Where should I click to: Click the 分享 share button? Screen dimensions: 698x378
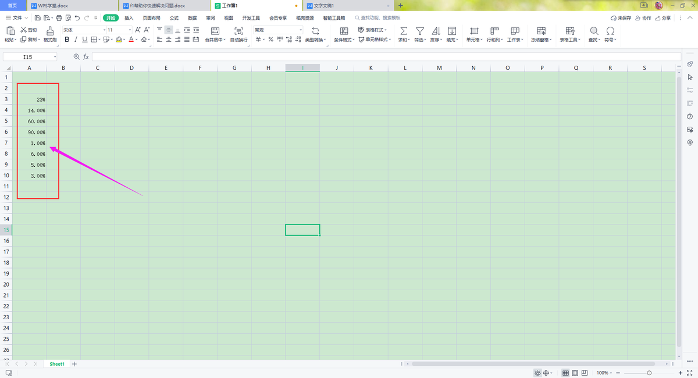click(663, 19)
